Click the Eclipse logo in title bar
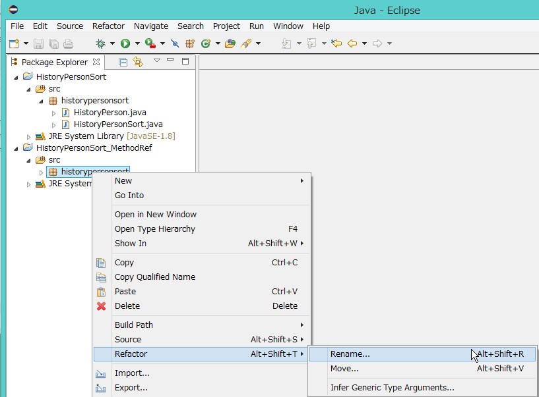 (13, 10)
